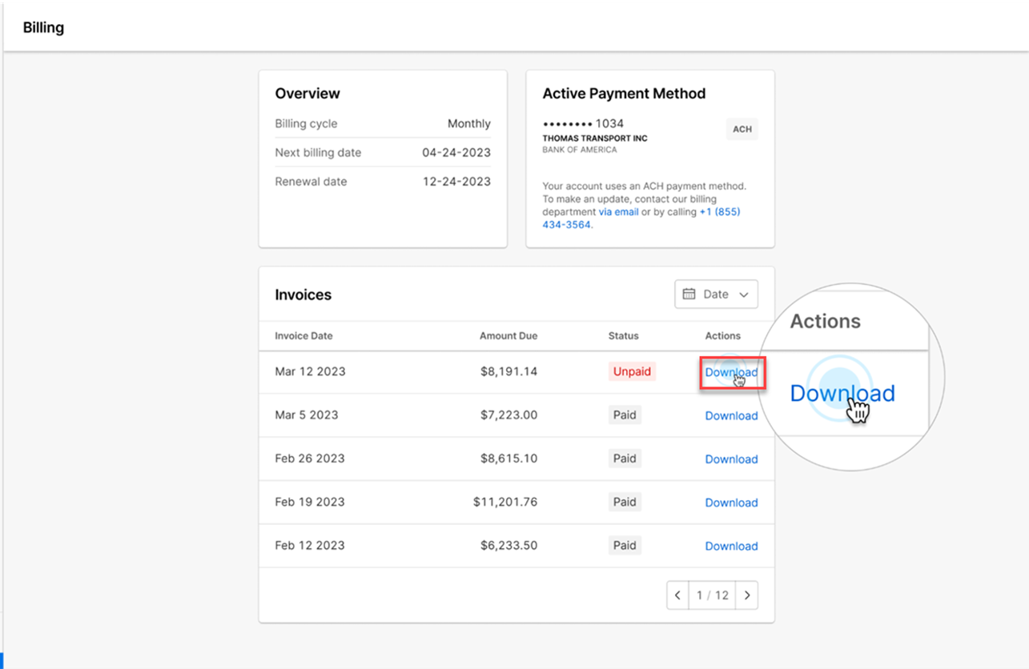
Task: Click the Unpaid status badge
Action: tap(632, 371)
